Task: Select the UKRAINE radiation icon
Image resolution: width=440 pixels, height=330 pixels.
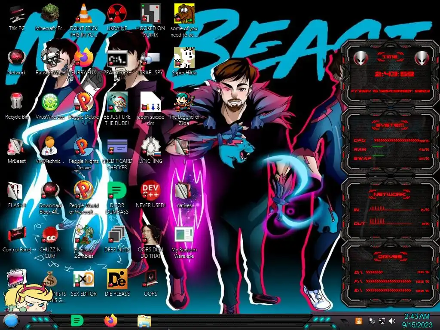Action: point(117,13)
